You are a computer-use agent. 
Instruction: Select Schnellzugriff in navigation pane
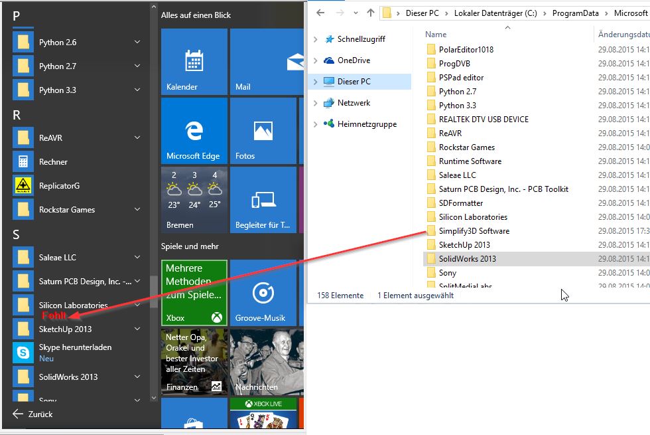[x=361, y=39]
